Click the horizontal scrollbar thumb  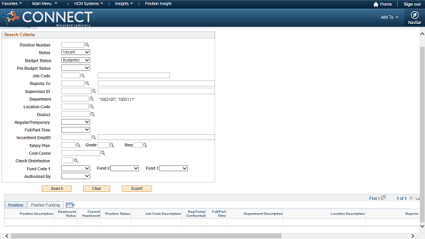tap(146, 236)
